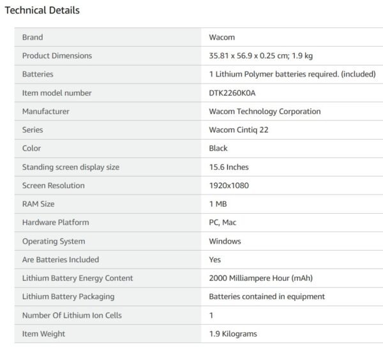
Task: Select the Black color value
Action: click(218, 148)
